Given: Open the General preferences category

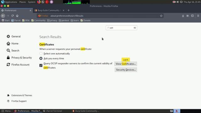Looking at the screenshot, I should (14, 36).
